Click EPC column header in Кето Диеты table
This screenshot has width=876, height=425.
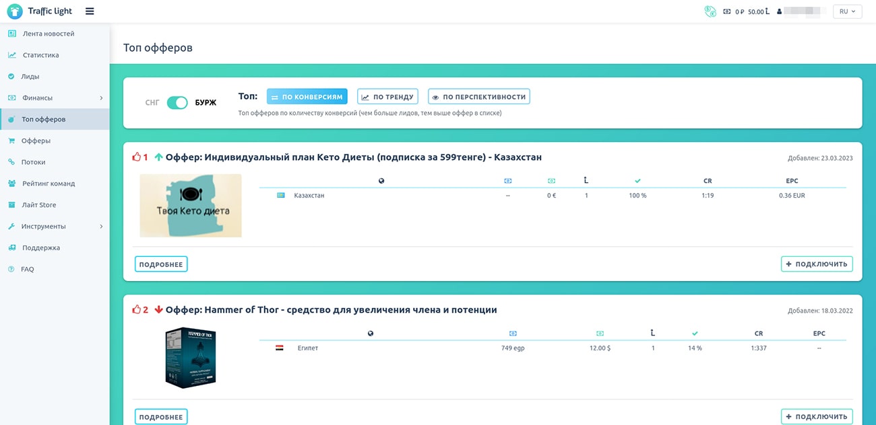[x=792, y=181]
